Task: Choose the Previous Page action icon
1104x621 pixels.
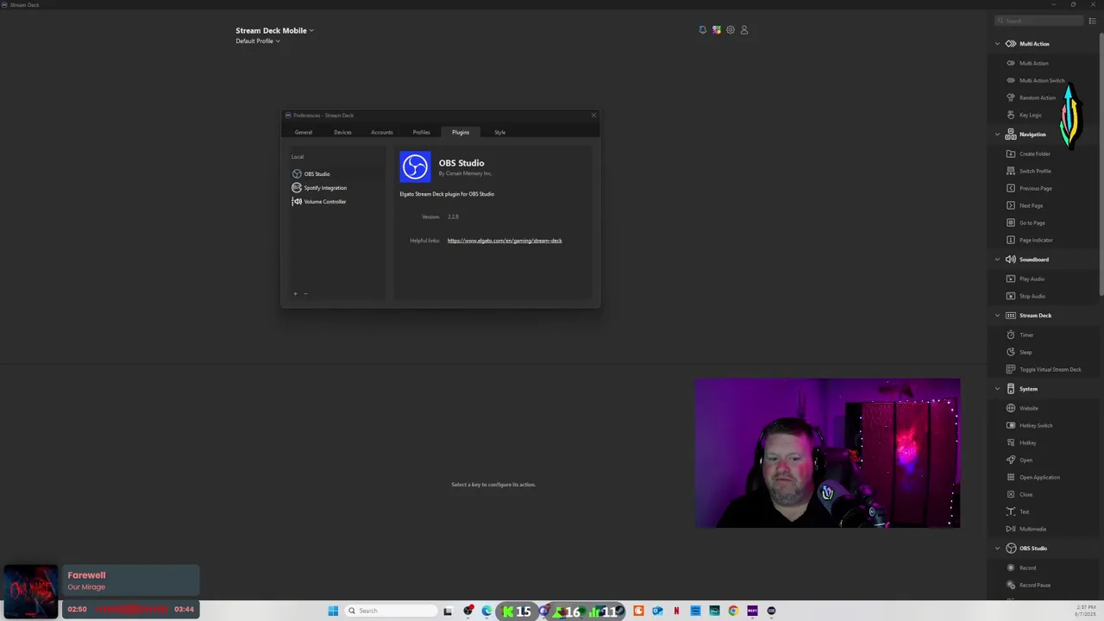Action: [1011, 188]
